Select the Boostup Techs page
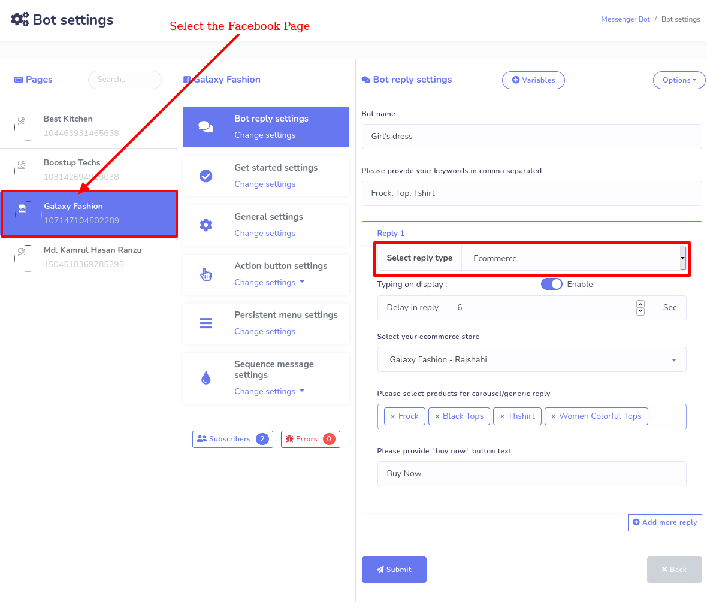 pos(89,170)
